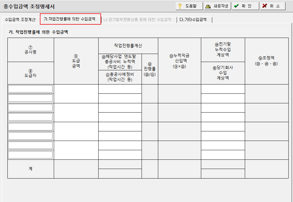Click the ⑧ 도급자 header cell
Image resolution: width=293 pixels, height=202 pixels.
coord(31,73)
